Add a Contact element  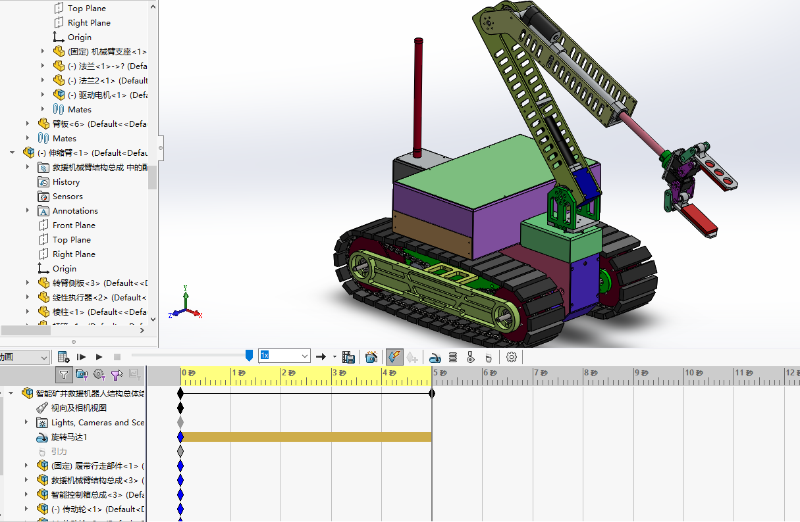pos(470,357)
